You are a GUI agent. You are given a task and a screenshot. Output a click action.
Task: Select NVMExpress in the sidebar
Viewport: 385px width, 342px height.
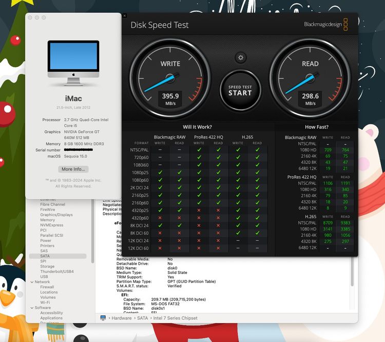click(x=51, y=225)
